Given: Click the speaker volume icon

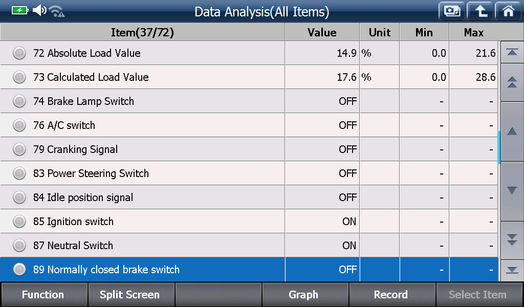Looking at the screenshot, I should [39, 10].
